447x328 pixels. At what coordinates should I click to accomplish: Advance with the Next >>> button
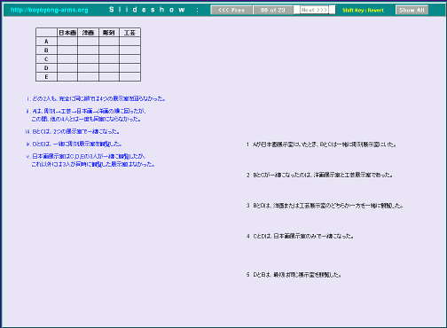(x=315, y=10)
